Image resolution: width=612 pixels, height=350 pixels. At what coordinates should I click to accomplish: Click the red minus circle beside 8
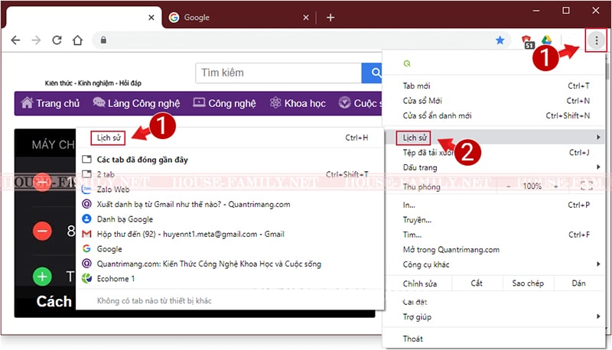click(42, 231)
